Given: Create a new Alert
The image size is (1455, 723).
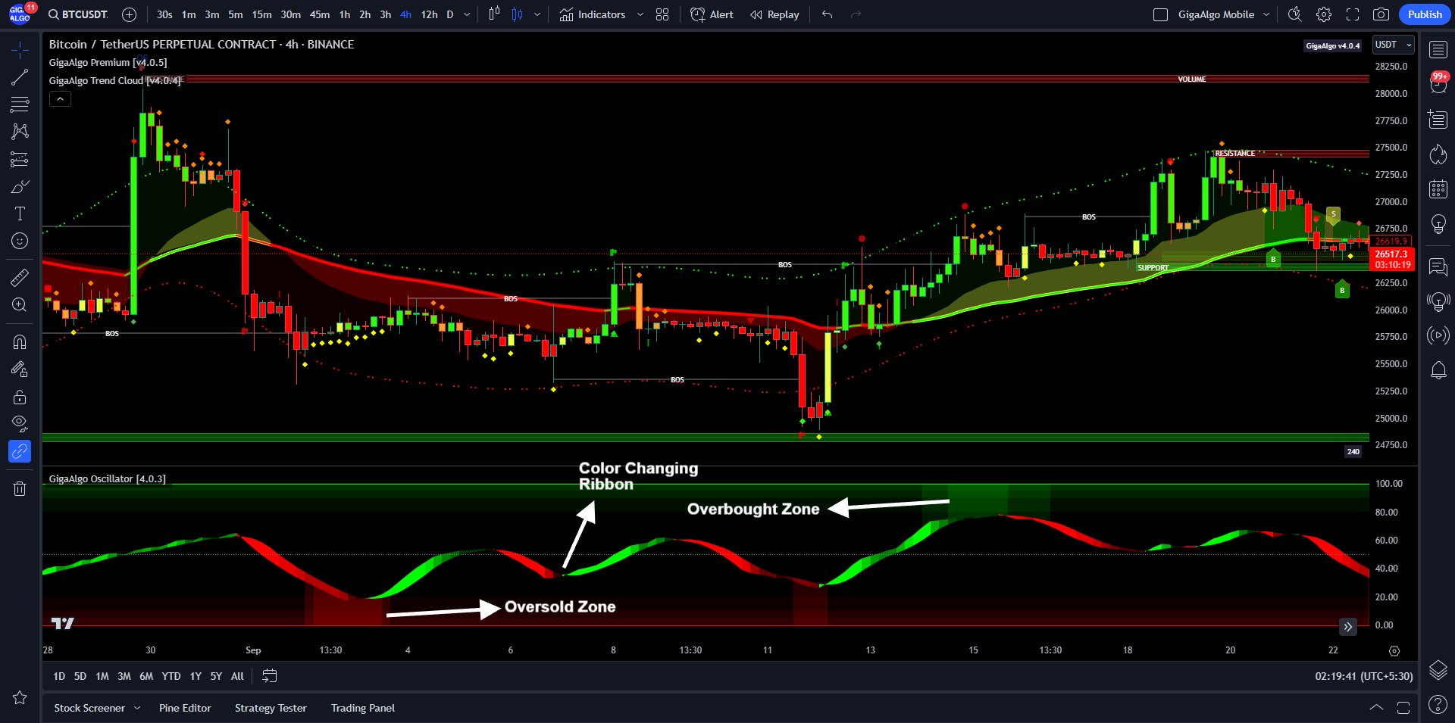Looking at the screenshot, I should point(712,14).
